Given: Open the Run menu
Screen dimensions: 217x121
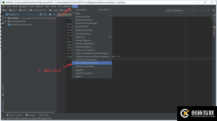Looking at the screenshot, I should click(47, 6).
